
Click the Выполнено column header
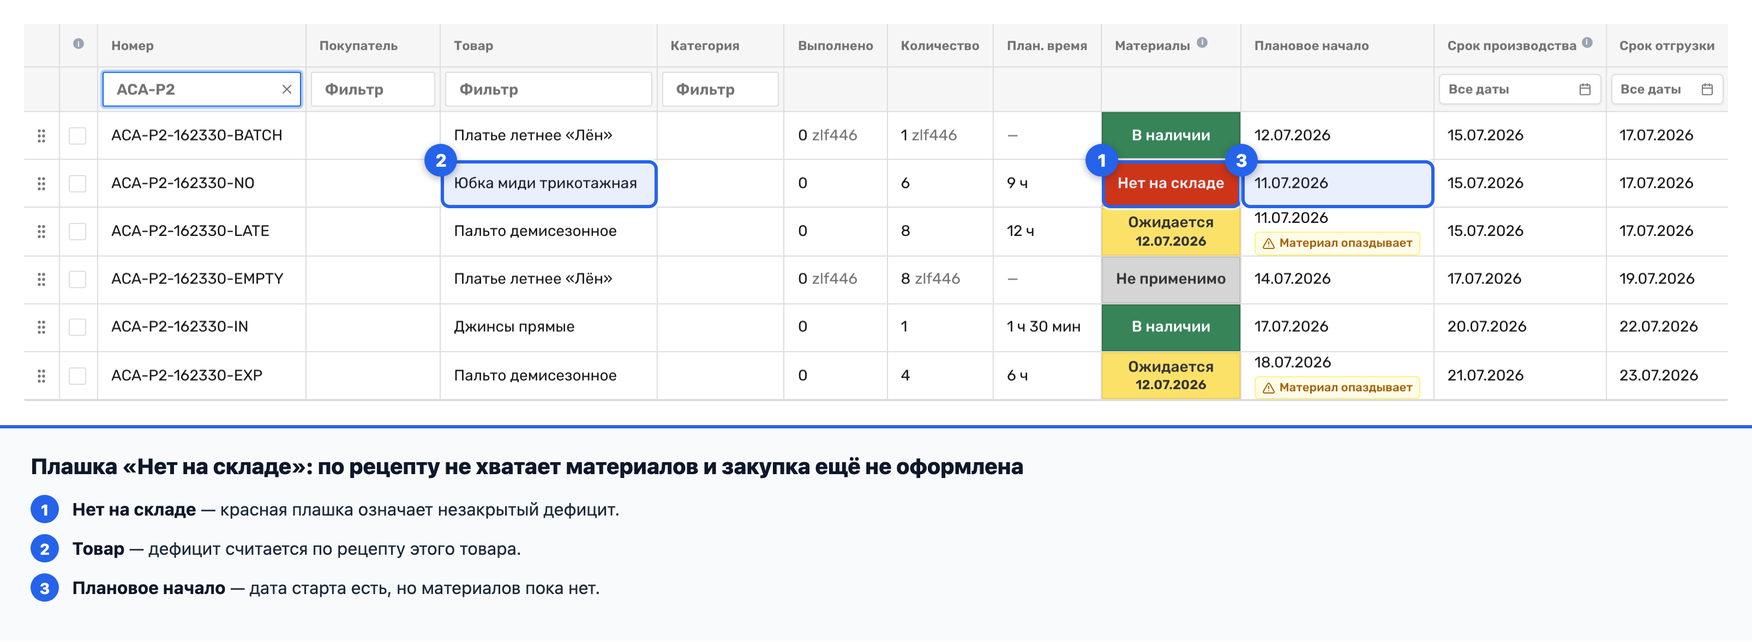coord(835,46)
